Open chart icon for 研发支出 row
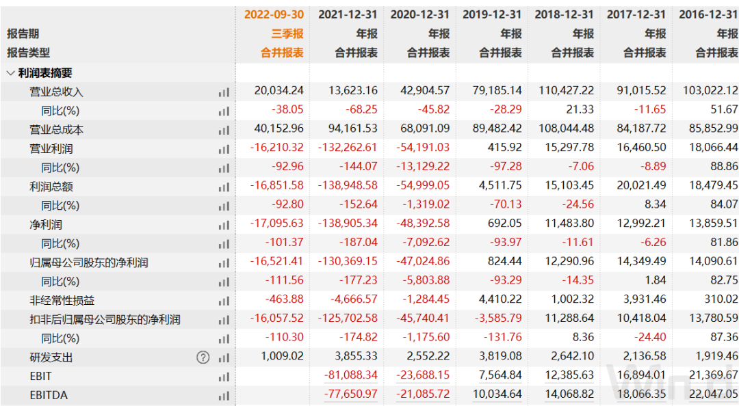This screenshot has height=406, width=739. tap(224, 357)
